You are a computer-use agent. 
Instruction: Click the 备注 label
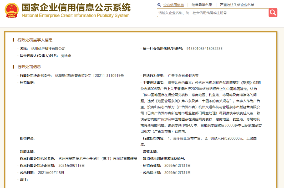click(x=24, y=180)
